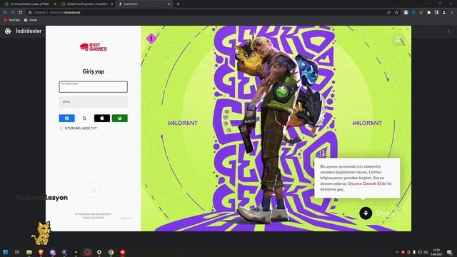Open the Chrome extensions puzzle icon
Image resolution: width=457 pixels, height=257 pixels.
coord(428,13)
